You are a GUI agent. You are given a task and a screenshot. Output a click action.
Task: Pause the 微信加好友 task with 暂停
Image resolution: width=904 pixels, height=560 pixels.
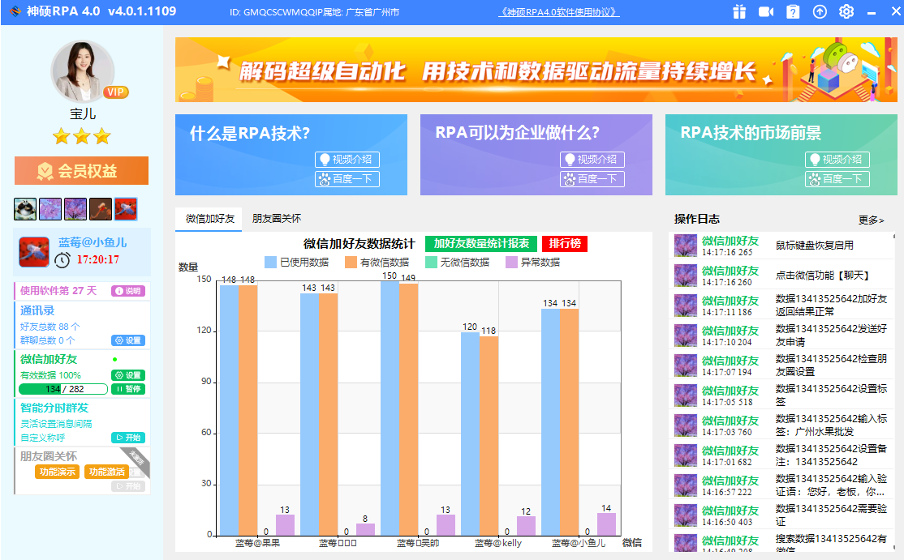(128, 389)
